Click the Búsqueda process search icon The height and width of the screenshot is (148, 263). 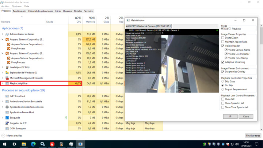[7, 118]
